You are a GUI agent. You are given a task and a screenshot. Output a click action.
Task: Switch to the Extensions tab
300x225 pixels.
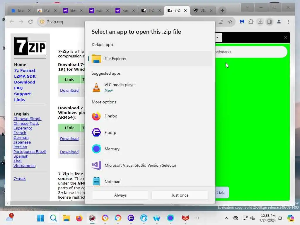21,11
